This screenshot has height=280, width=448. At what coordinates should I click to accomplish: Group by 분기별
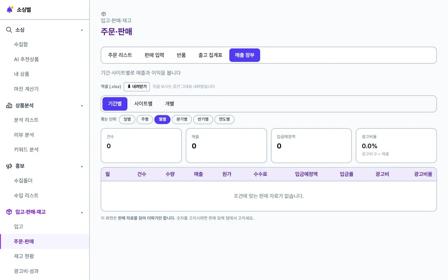[x=182, y=119]
